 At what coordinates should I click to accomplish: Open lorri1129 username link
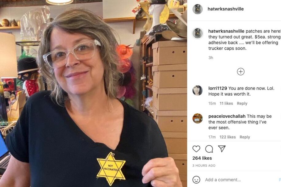[217, 88]
